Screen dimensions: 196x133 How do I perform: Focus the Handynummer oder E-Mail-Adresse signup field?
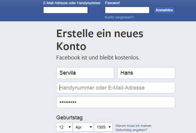point(116,88)
